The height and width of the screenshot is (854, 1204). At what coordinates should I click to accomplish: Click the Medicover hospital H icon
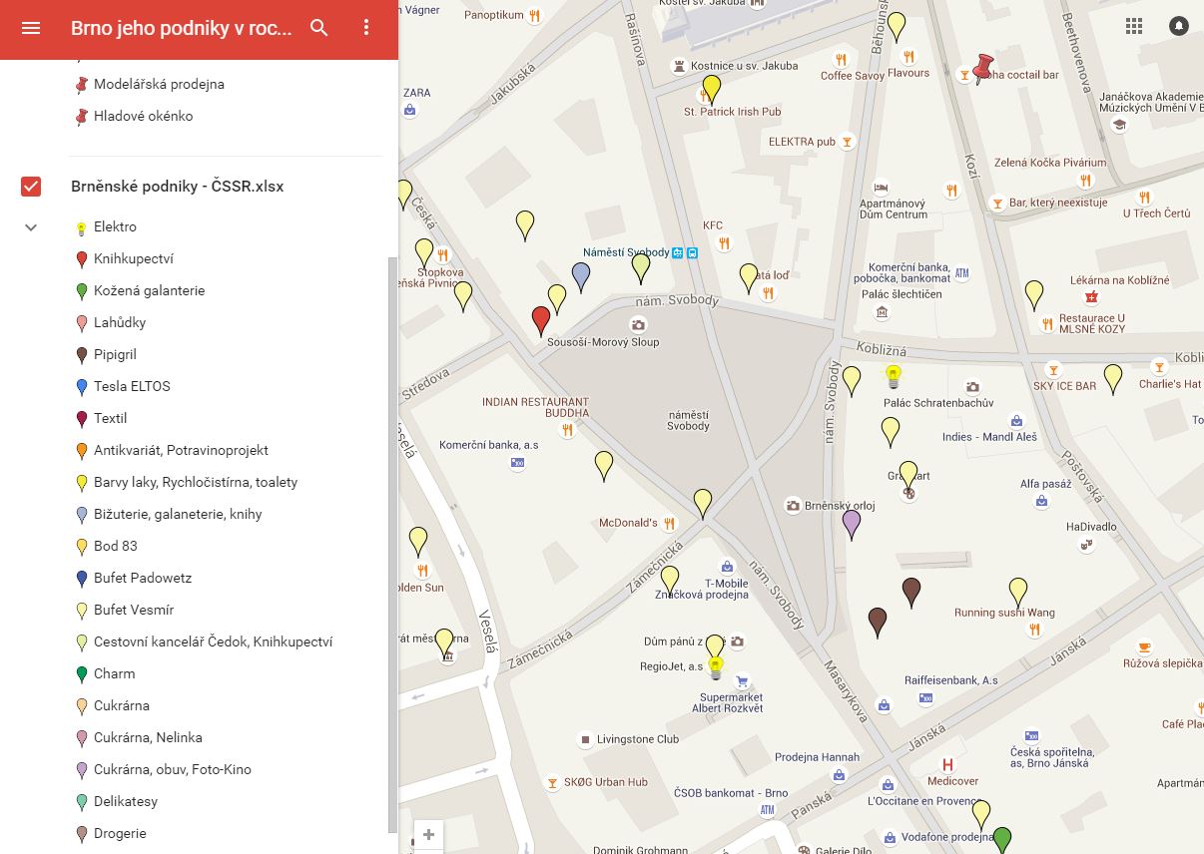947,765
